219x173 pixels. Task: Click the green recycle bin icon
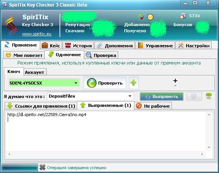coord(209,96)
